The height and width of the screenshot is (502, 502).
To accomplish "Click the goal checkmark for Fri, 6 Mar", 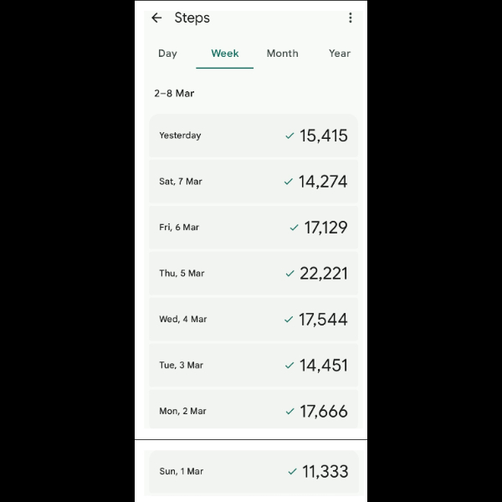I will coord(294,228).
